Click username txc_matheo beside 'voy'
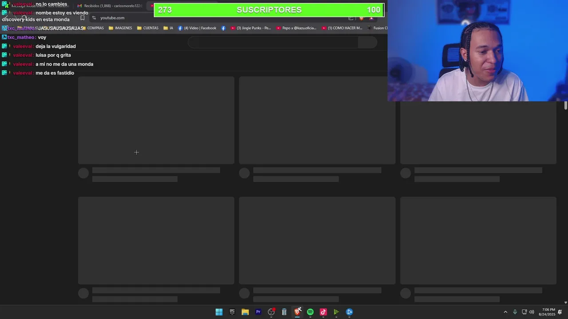The width and height of the screenshot is (568, 319). [21, 37]
